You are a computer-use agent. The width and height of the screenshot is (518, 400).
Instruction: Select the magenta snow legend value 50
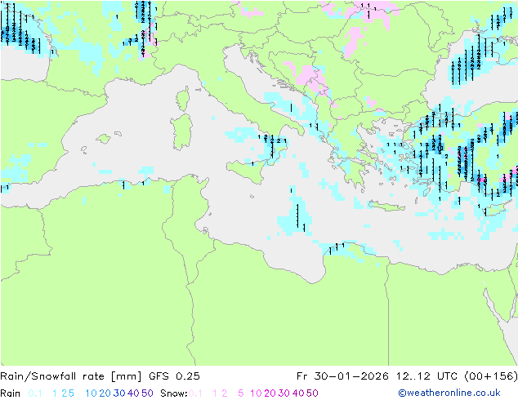[x=312, y=393]
